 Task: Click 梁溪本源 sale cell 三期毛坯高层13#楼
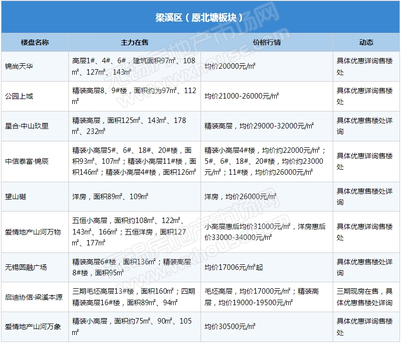click(x=134, y=297)
